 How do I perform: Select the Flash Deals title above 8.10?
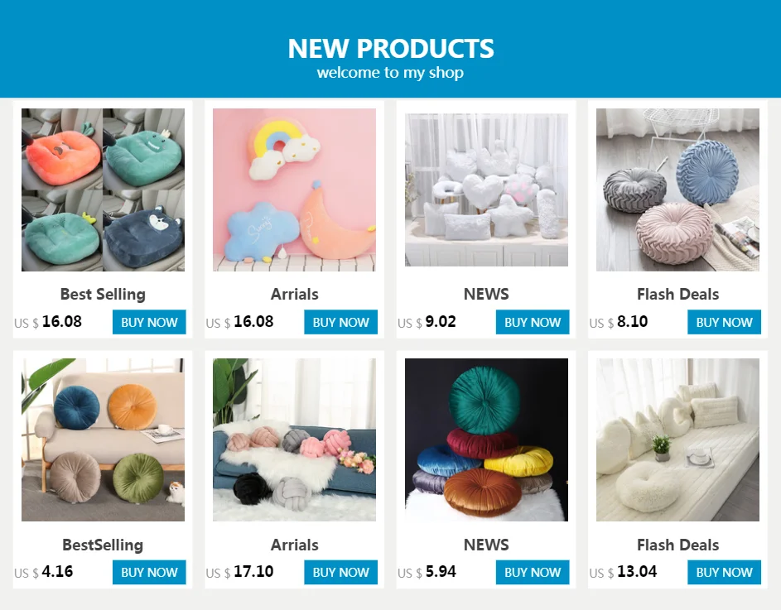[x=678, y=295]
